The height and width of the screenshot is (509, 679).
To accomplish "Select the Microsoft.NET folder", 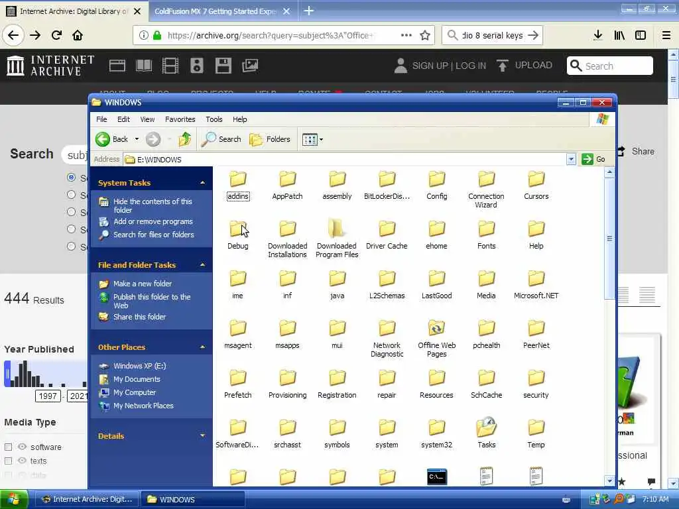I will (x=536, y=285).
